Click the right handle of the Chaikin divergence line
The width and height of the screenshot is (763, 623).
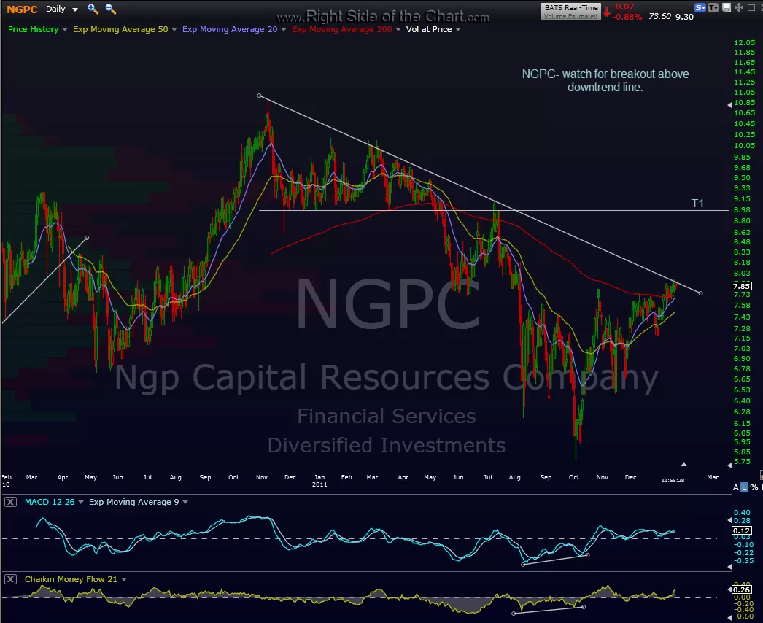click(x=584, y=607)
